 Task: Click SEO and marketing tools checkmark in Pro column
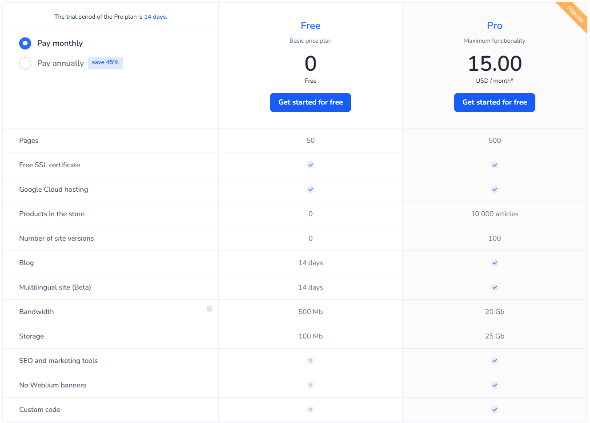[494, 361]
